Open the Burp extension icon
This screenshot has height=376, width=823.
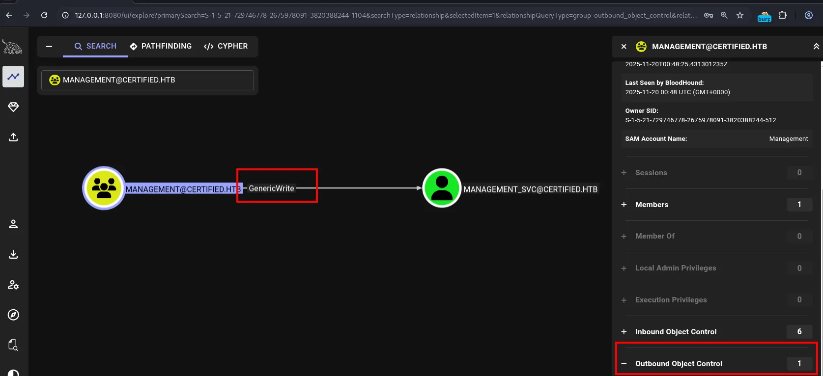[x=765, y=16]
